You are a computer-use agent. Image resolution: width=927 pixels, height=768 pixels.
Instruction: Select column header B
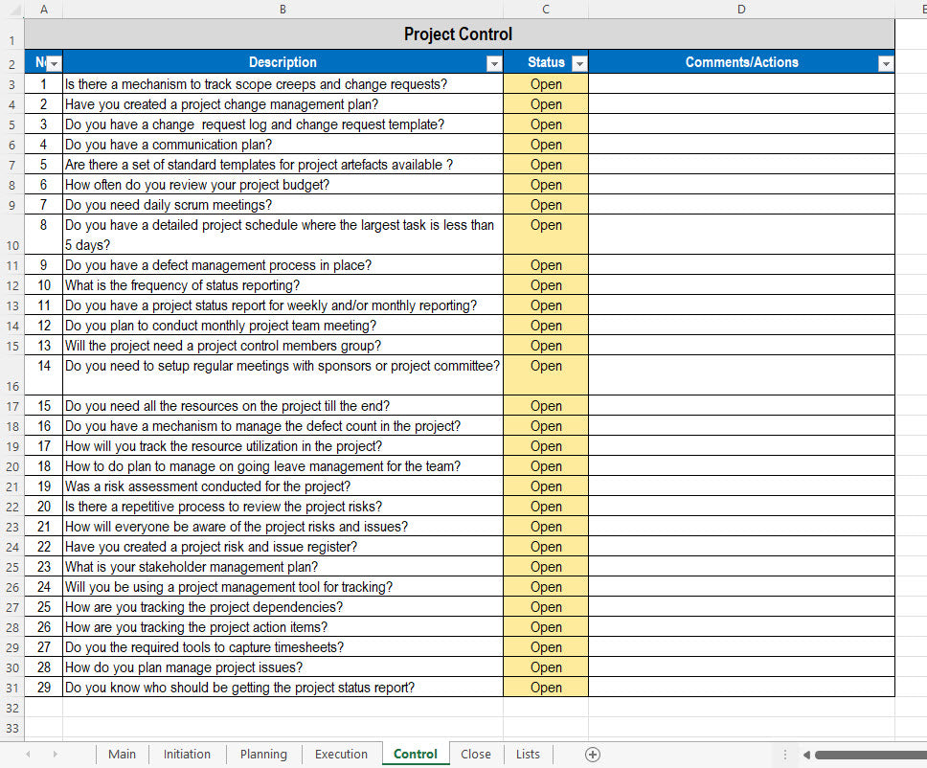coord(283,9)
